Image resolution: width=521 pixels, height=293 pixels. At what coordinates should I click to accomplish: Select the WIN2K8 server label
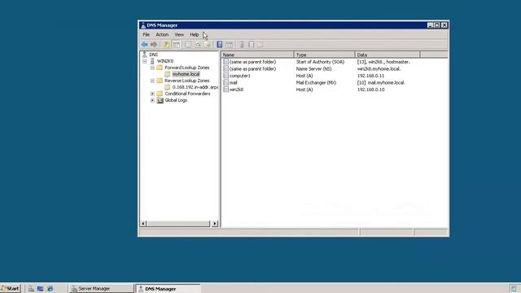click(165, 61)
